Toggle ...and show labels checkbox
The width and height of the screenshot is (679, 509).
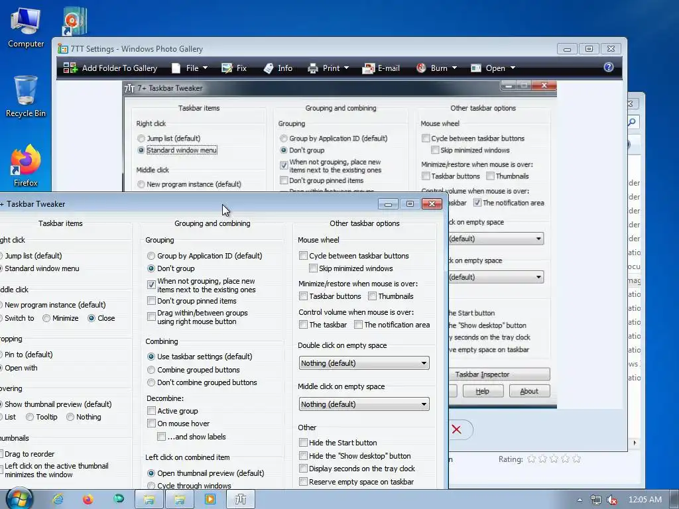pyautogui.click(x=161, y=436)
